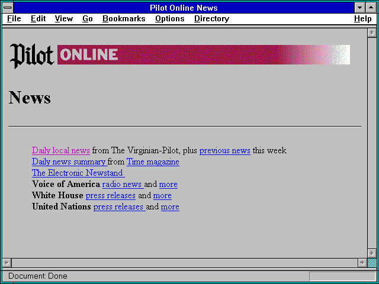Click the News heading text
Screen dimensions: 379x284
point(30,98)
